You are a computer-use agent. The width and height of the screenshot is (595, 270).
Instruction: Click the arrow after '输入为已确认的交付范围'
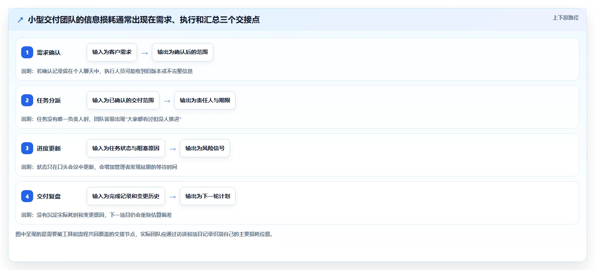[167, 101]
